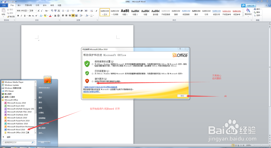Center the text
271x148 pixels.
[66, 15]
